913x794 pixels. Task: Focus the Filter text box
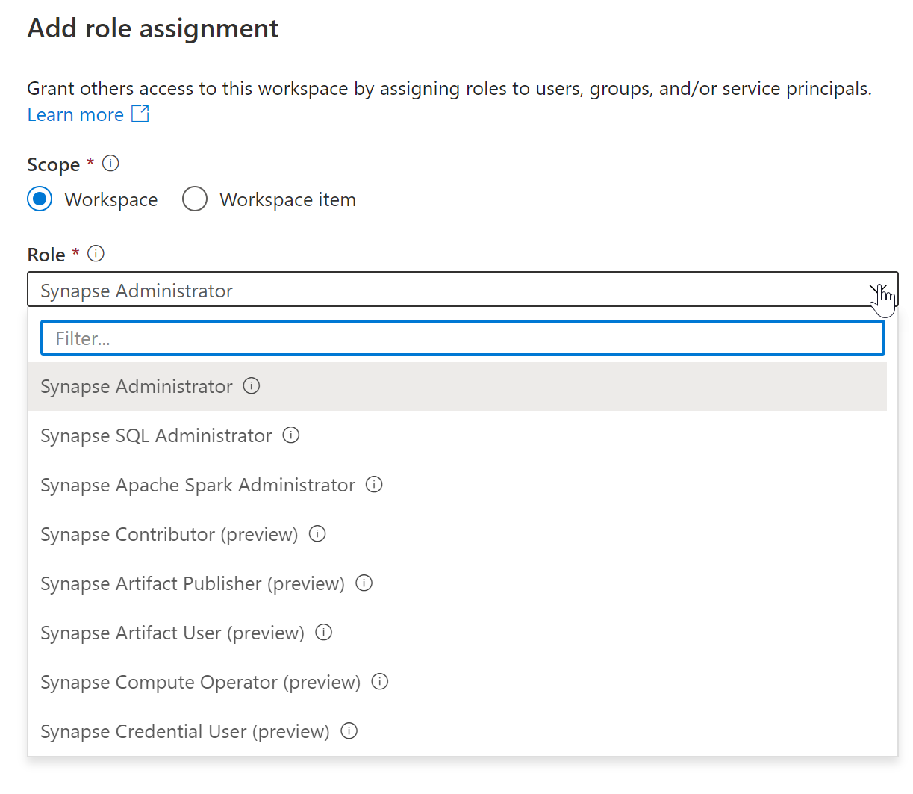coord(462,338)
